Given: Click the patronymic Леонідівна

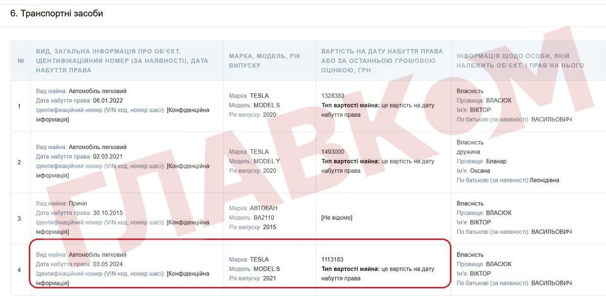Looking at the screenshot, I should [545, 180].
